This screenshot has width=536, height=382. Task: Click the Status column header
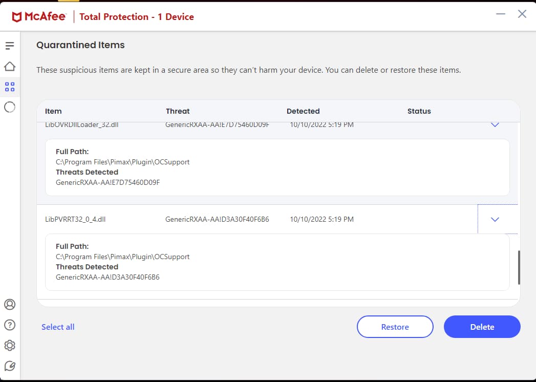[419, 111]
